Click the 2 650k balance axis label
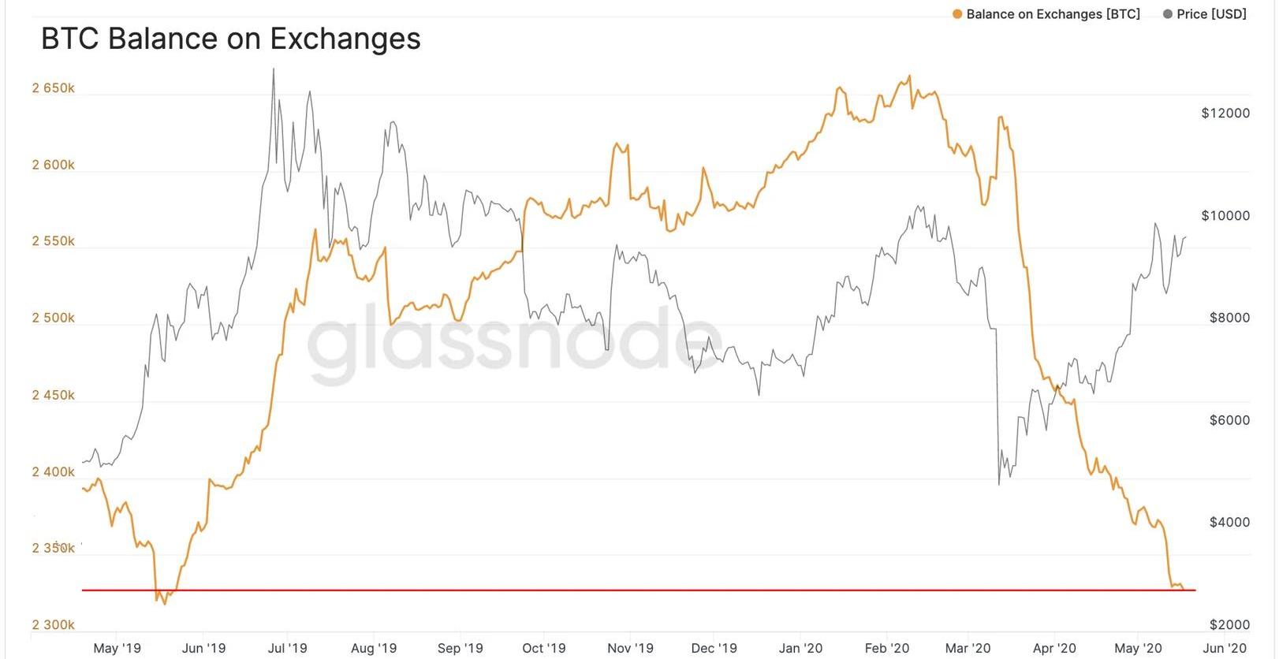 click(x=53, y=88)
